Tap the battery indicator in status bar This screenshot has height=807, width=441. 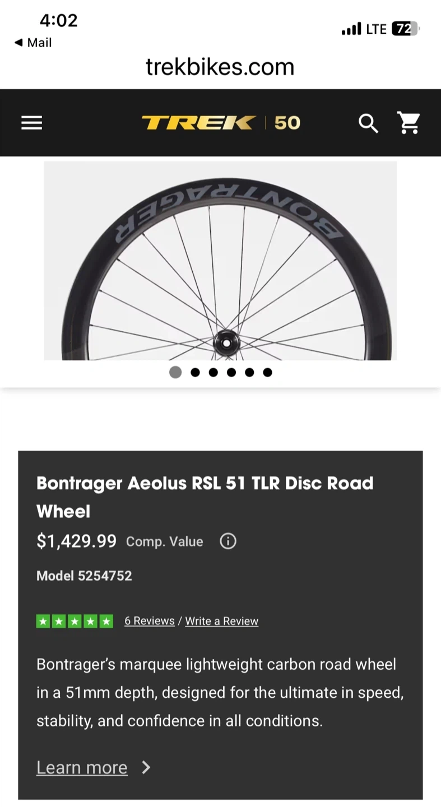coord(406,29)
